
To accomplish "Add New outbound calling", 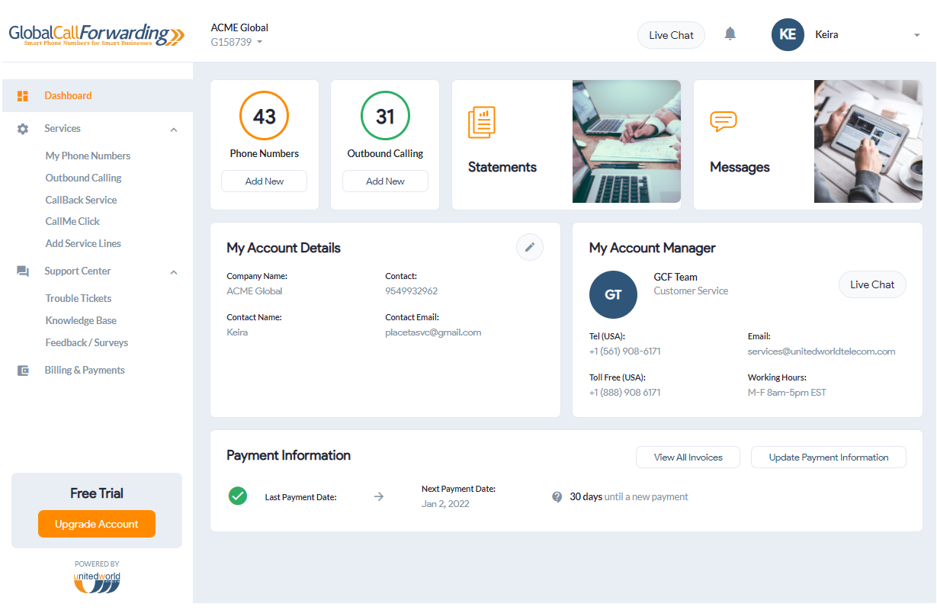I will point(385,181).
